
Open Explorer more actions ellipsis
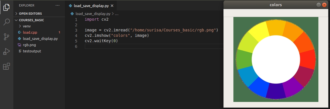(x=58, y=5)
